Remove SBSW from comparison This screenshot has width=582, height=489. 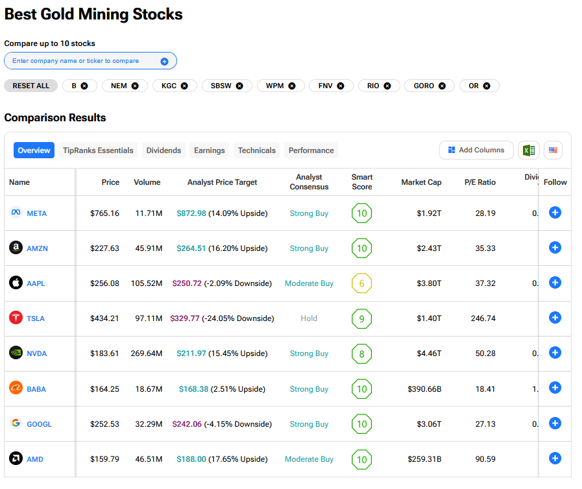click(239, 86)
